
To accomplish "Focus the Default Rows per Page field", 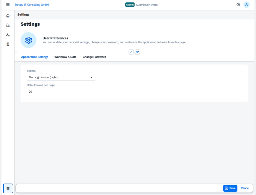I will coord(61,92).
